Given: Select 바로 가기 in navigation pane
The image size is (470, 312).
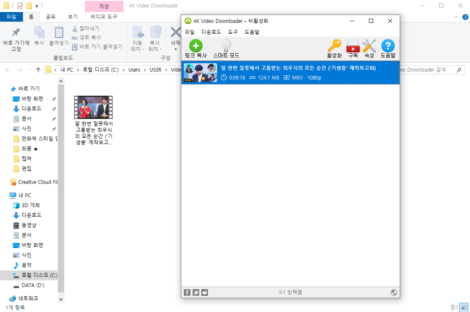Looking at the screenshot, I should coord(29,89).
